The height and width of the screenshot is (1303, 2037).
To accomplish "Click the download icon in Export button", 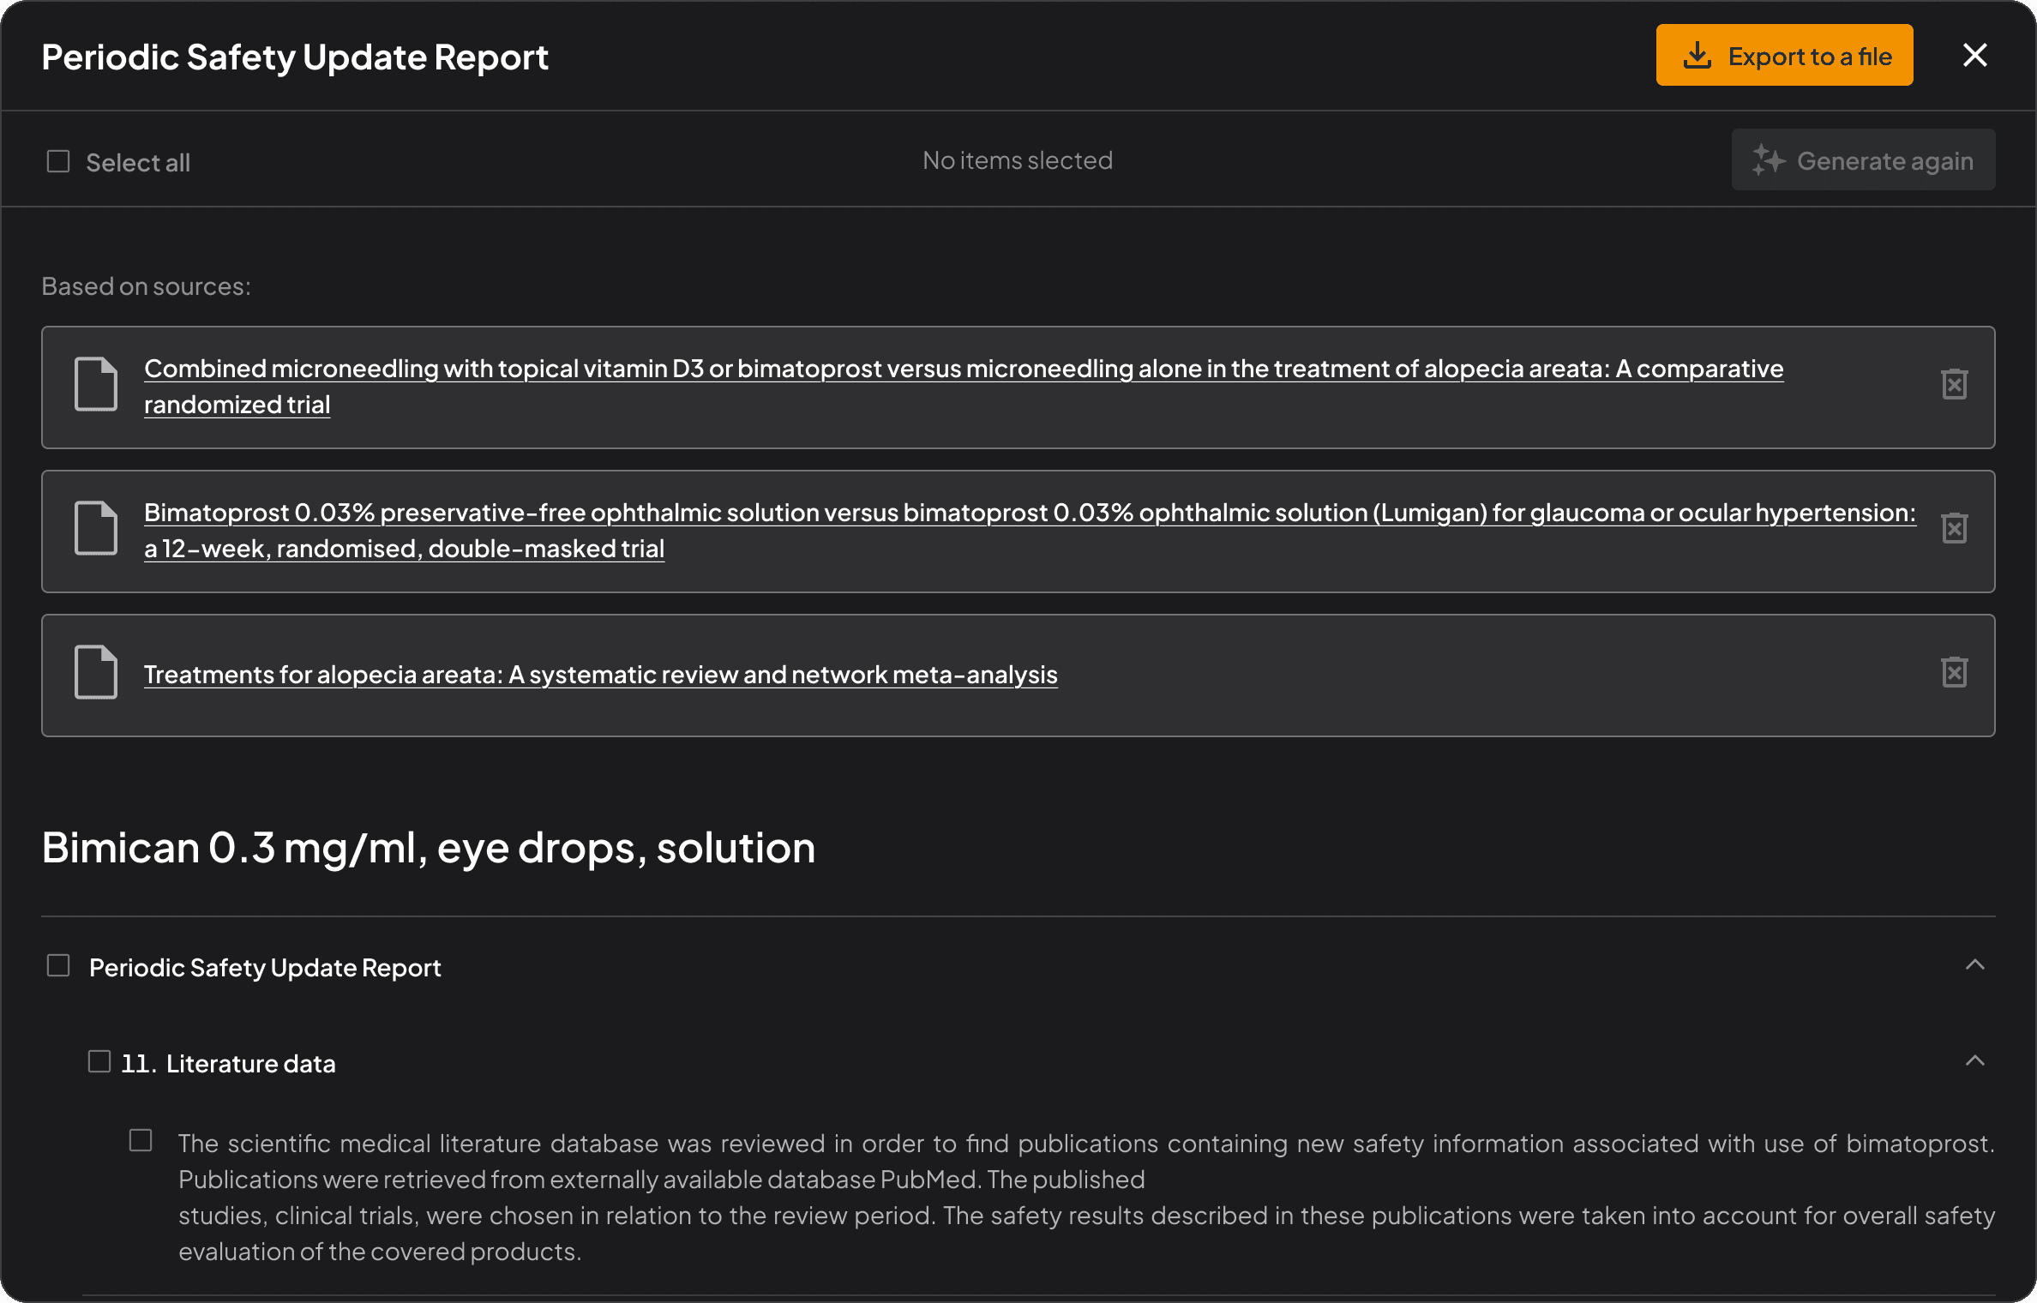I will click(x=1697, y=56).
